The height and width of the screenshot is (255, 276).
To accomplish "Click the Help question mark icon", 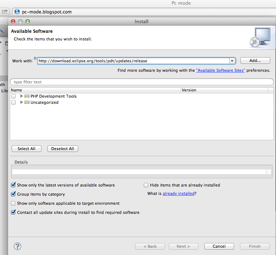I will [x=17, y=246].
